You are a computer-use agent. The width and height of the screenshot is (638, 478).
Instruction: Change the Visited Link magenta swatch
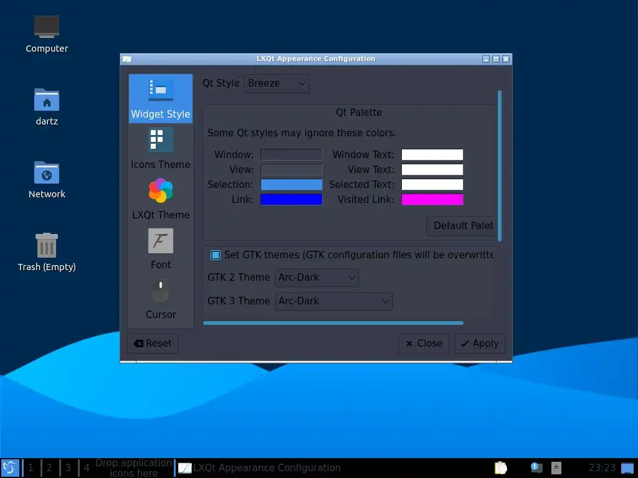[x=432, y=200]
